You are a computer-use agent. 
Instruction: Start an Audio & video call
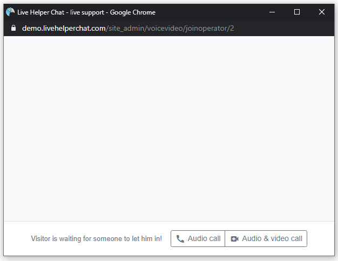click(266, 238)
